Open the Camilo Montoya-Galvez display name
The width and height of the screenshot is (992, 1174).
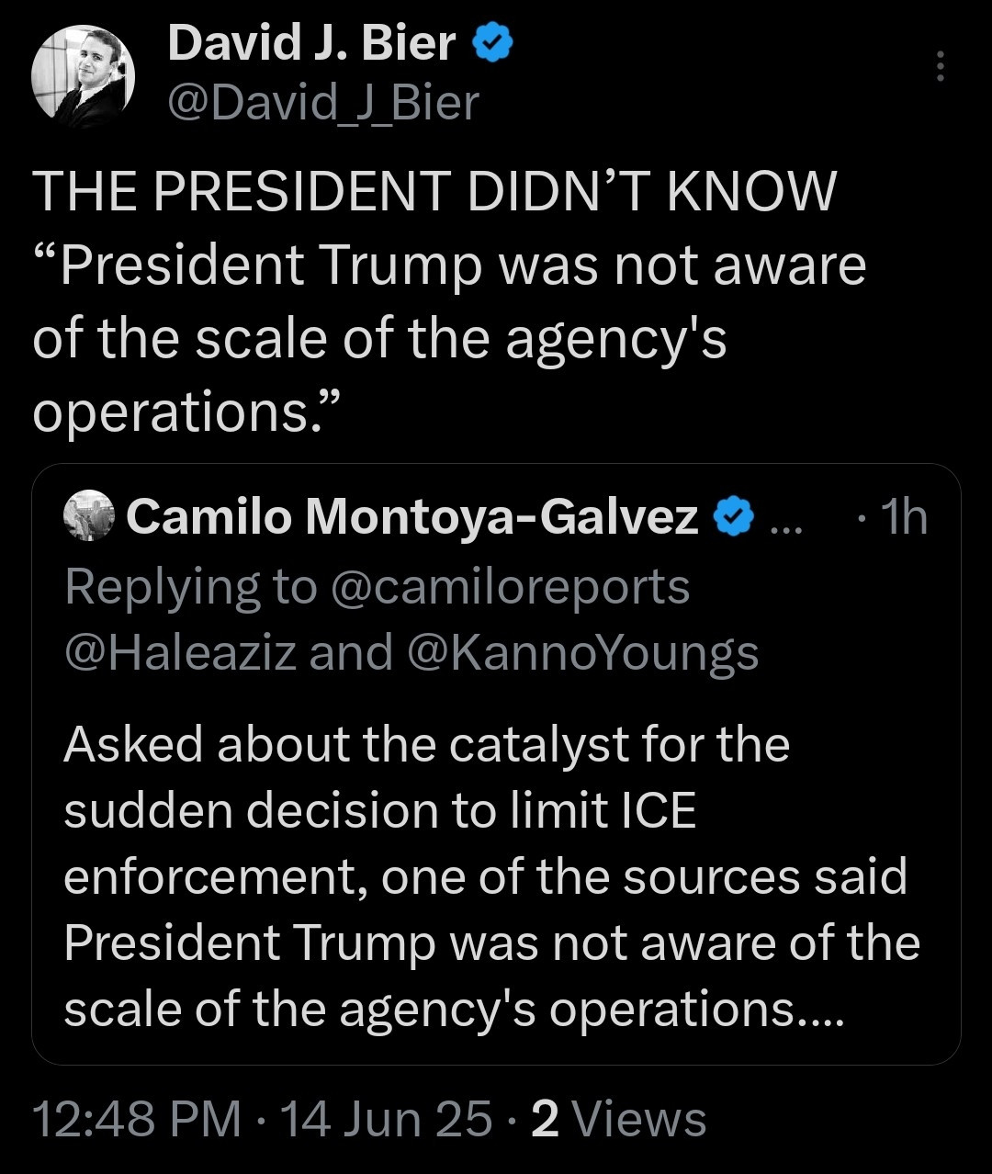(x=412, y=517)
